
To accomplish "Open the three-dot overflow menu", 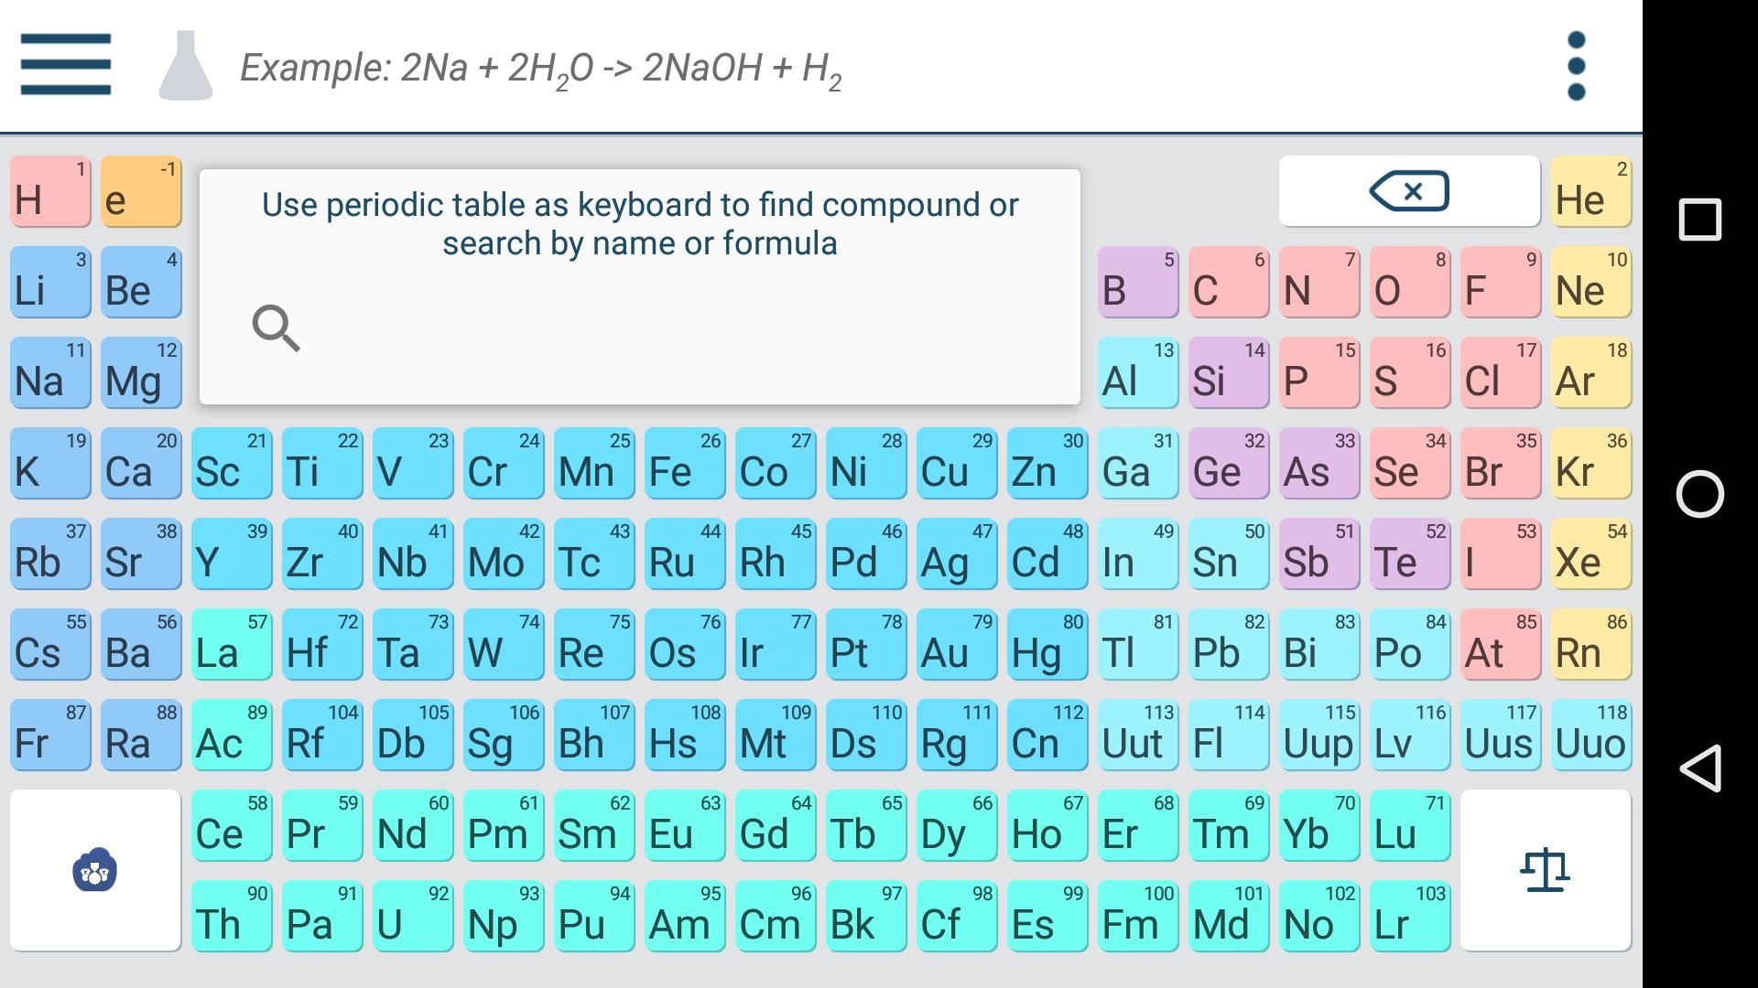I will [1576, 63].
